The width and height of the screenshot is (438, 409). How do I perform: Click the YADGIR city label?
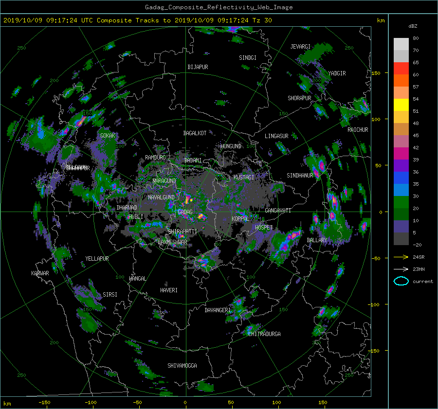tap(337, 73)
